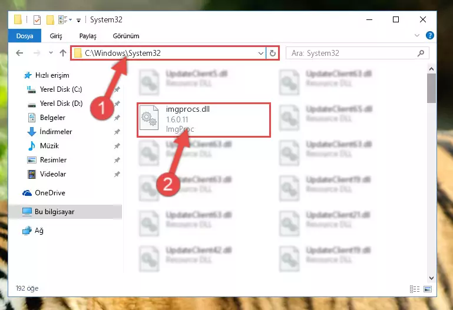Click the Müzik note icon
The width and height of the screenshot is (453, 310).
31,146
